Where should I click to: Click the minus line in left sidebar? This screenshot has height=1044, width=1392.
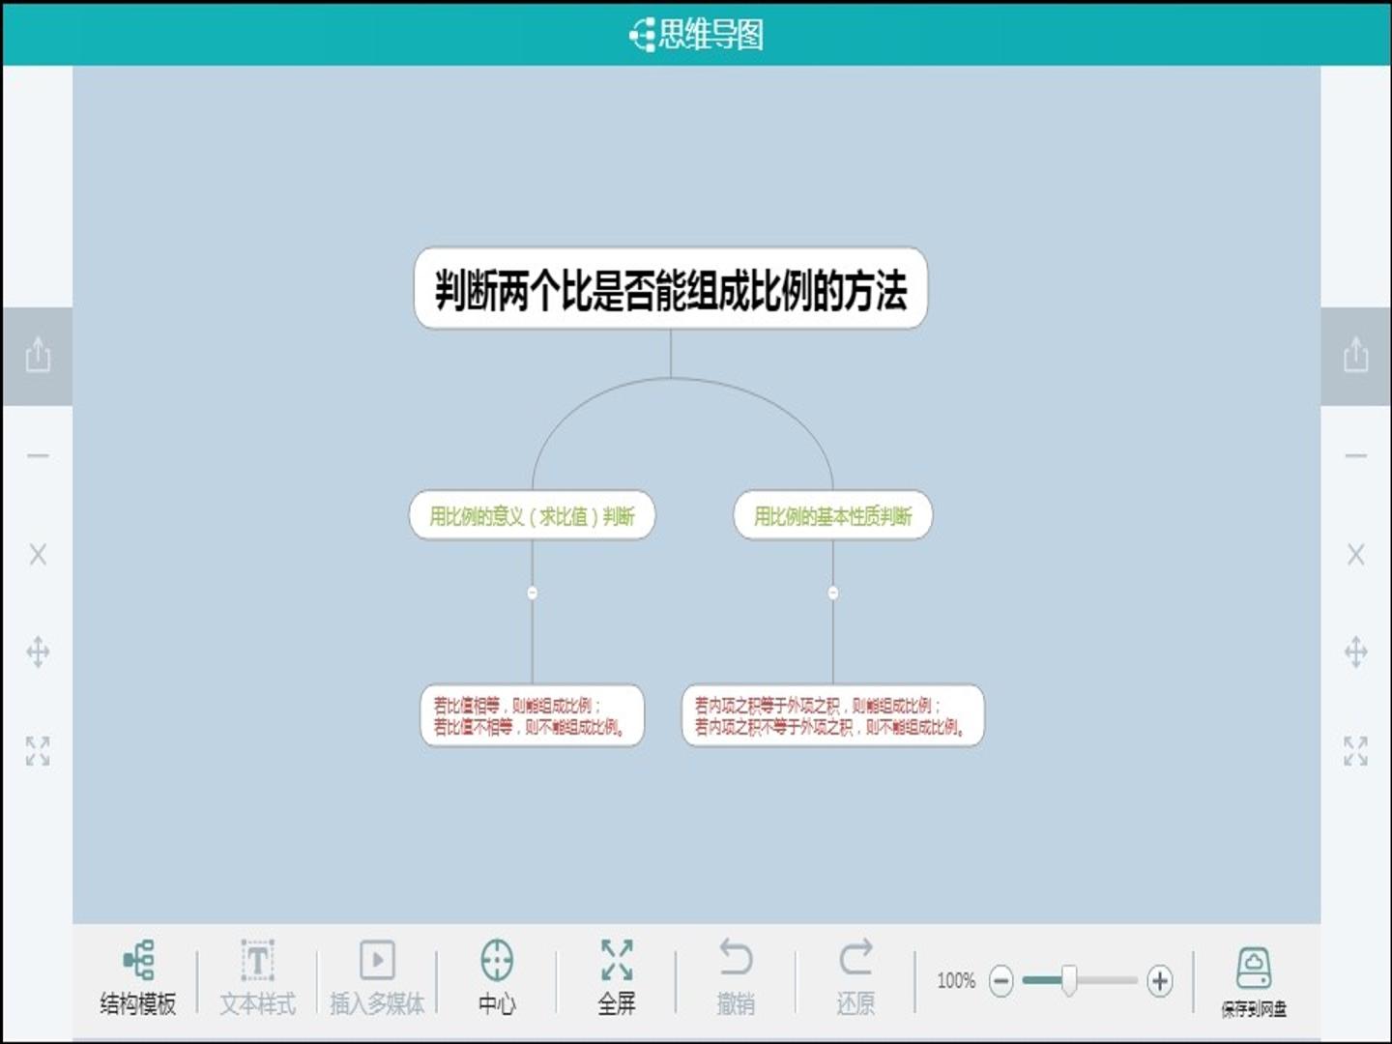38,455
